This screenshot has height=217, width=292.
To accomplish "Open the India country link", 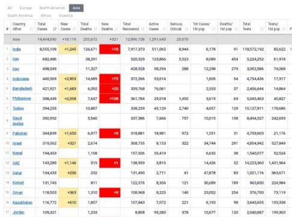I will [x=16, y=49].
